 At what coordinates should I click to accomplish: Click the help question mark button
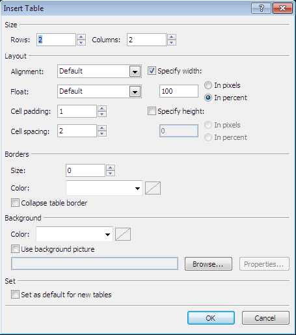[x=261, y=8]
